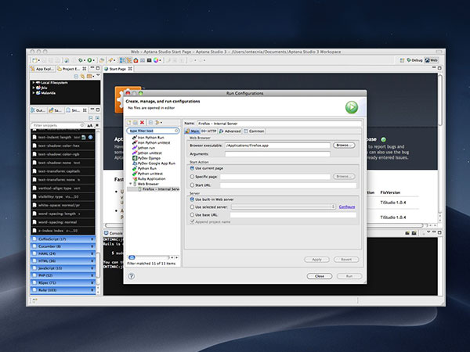Click Browse button for Browser executable
The width and height of the screenshot is (470, 352).
click(x=344, y=145)
